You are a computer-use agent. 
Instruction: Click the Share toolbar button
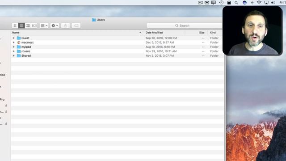(x=66, y=25)
